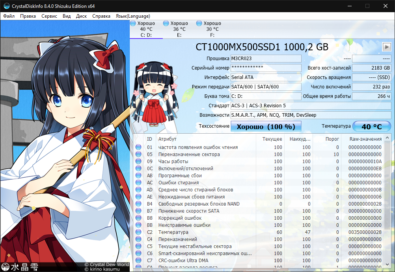Open the Диск menu

point(81,16)
